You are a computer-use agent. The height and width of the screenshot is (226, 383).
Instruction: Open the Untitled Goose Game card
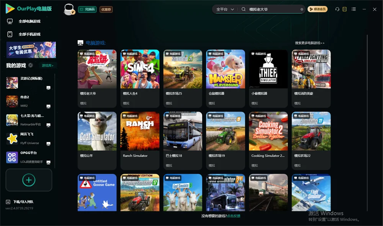click(x=97, y=192)
